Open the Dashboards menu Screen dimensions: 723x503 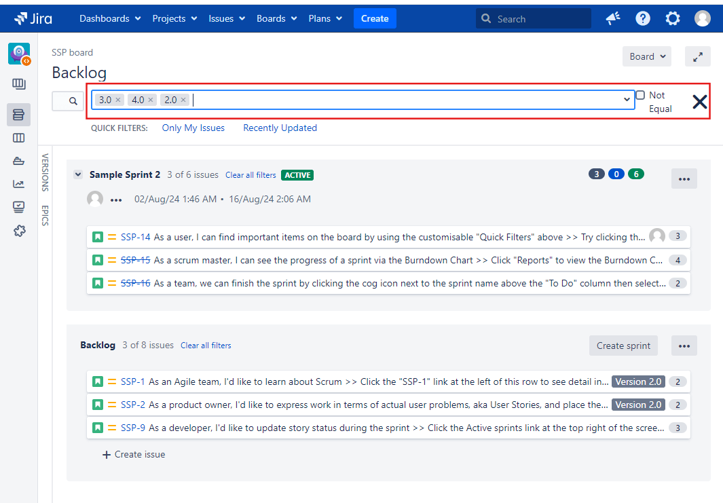coord(110,18)
